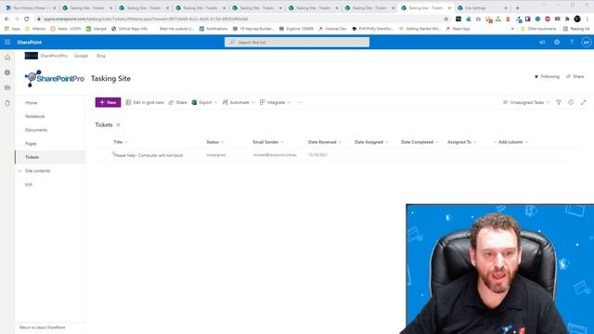Open the Export dropdown
The width and height of the screenshot is (594, 334).
click(x=204, y=102)
